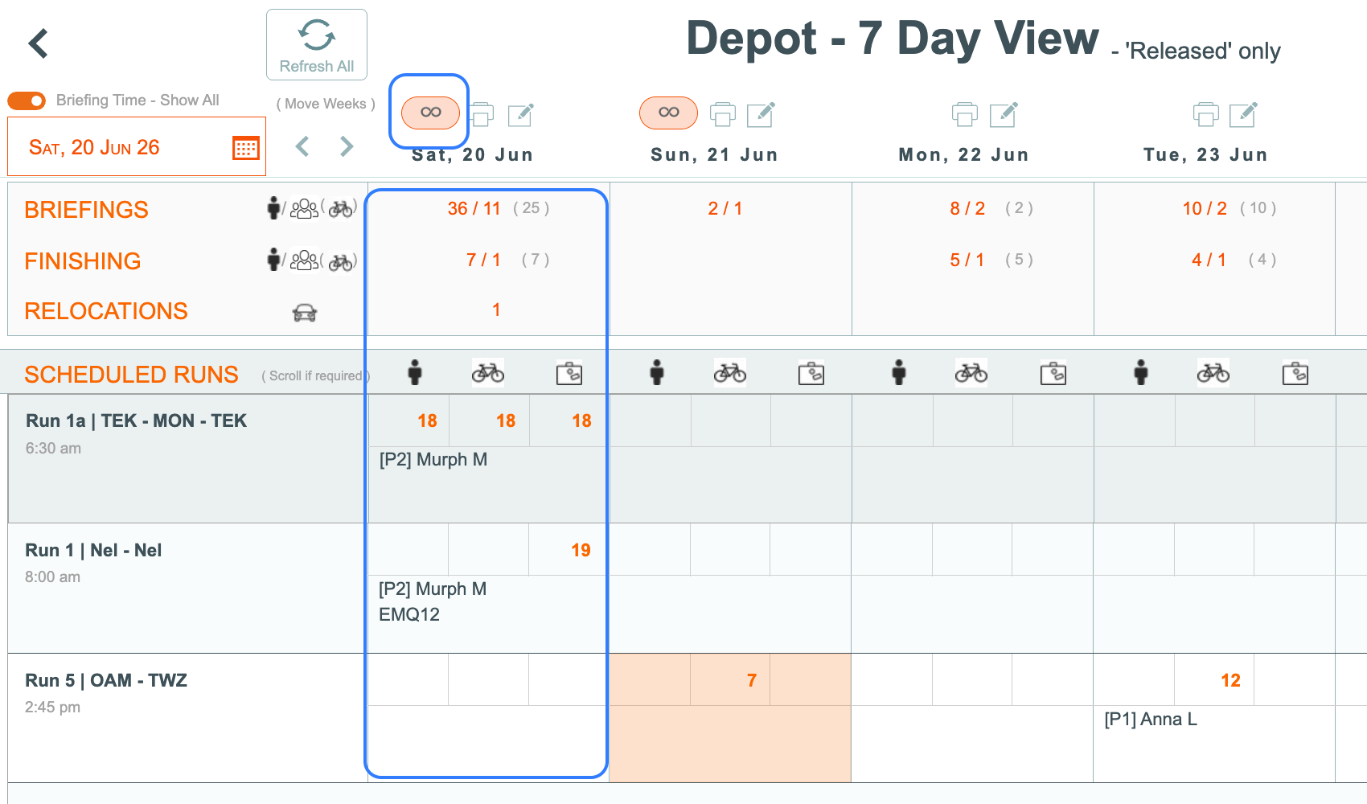Select the Sun, 21 Jun column header
The width and height of the screenshot is (1367, 804).
(714, 155)
